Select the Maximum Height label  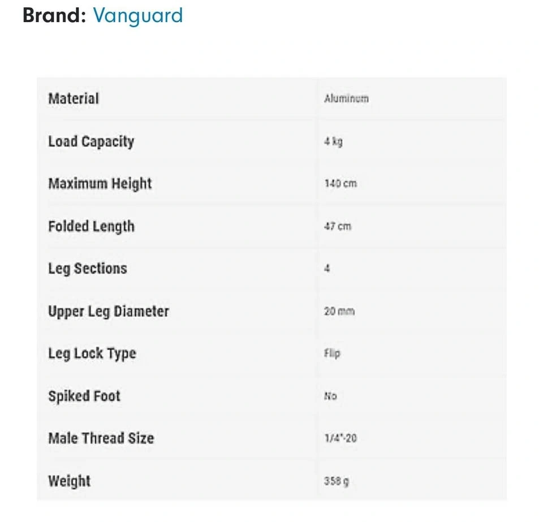click(100, 184)
